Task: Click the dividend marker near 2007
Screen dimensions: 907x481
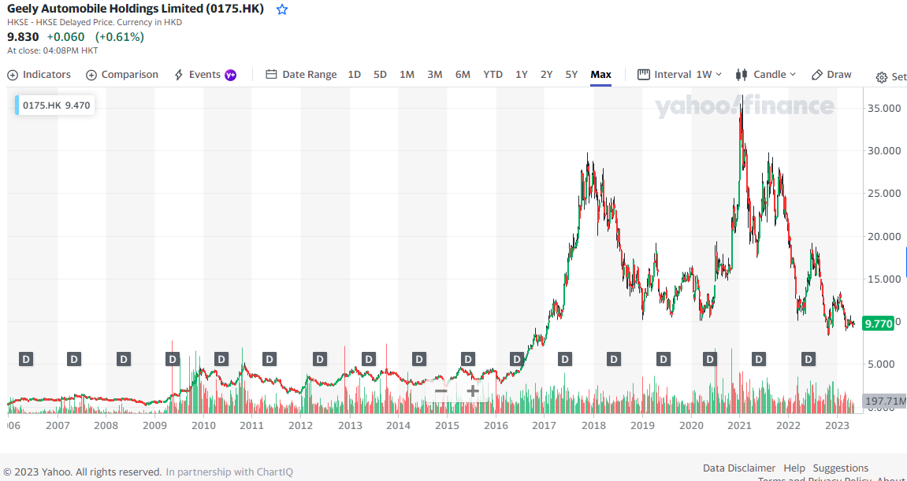Action: pyautogui.click(x=73, y=359)
